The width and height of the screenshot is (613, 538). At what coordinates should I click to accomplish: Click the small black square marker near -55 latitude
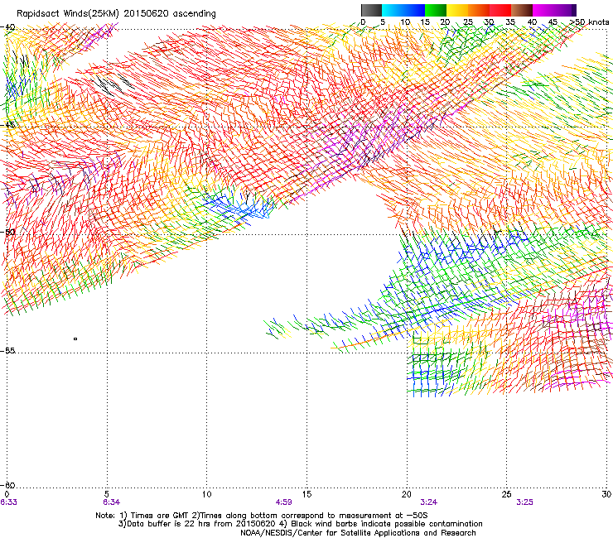75,339
